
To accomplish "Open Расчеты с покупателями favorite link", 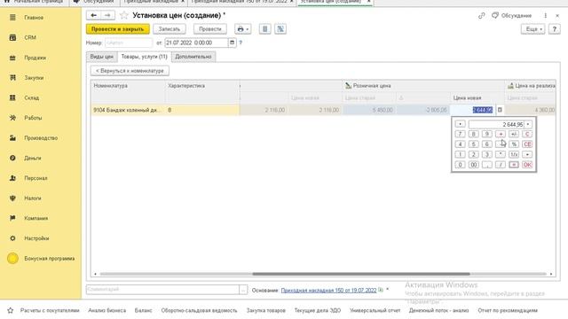I will tap(50, 310).
